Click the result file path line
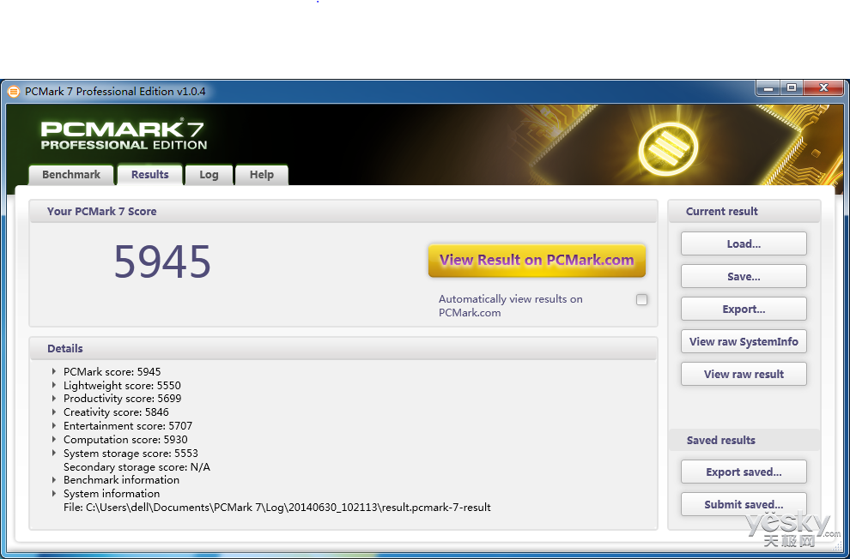The height and width of the screenshot is (559, 850). tap(277, 508)
